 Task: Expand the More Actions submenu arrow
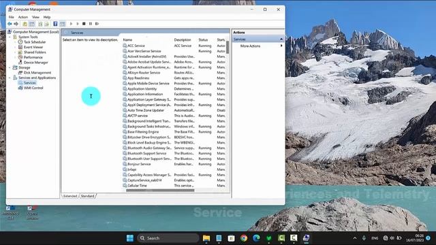[281, 46]
